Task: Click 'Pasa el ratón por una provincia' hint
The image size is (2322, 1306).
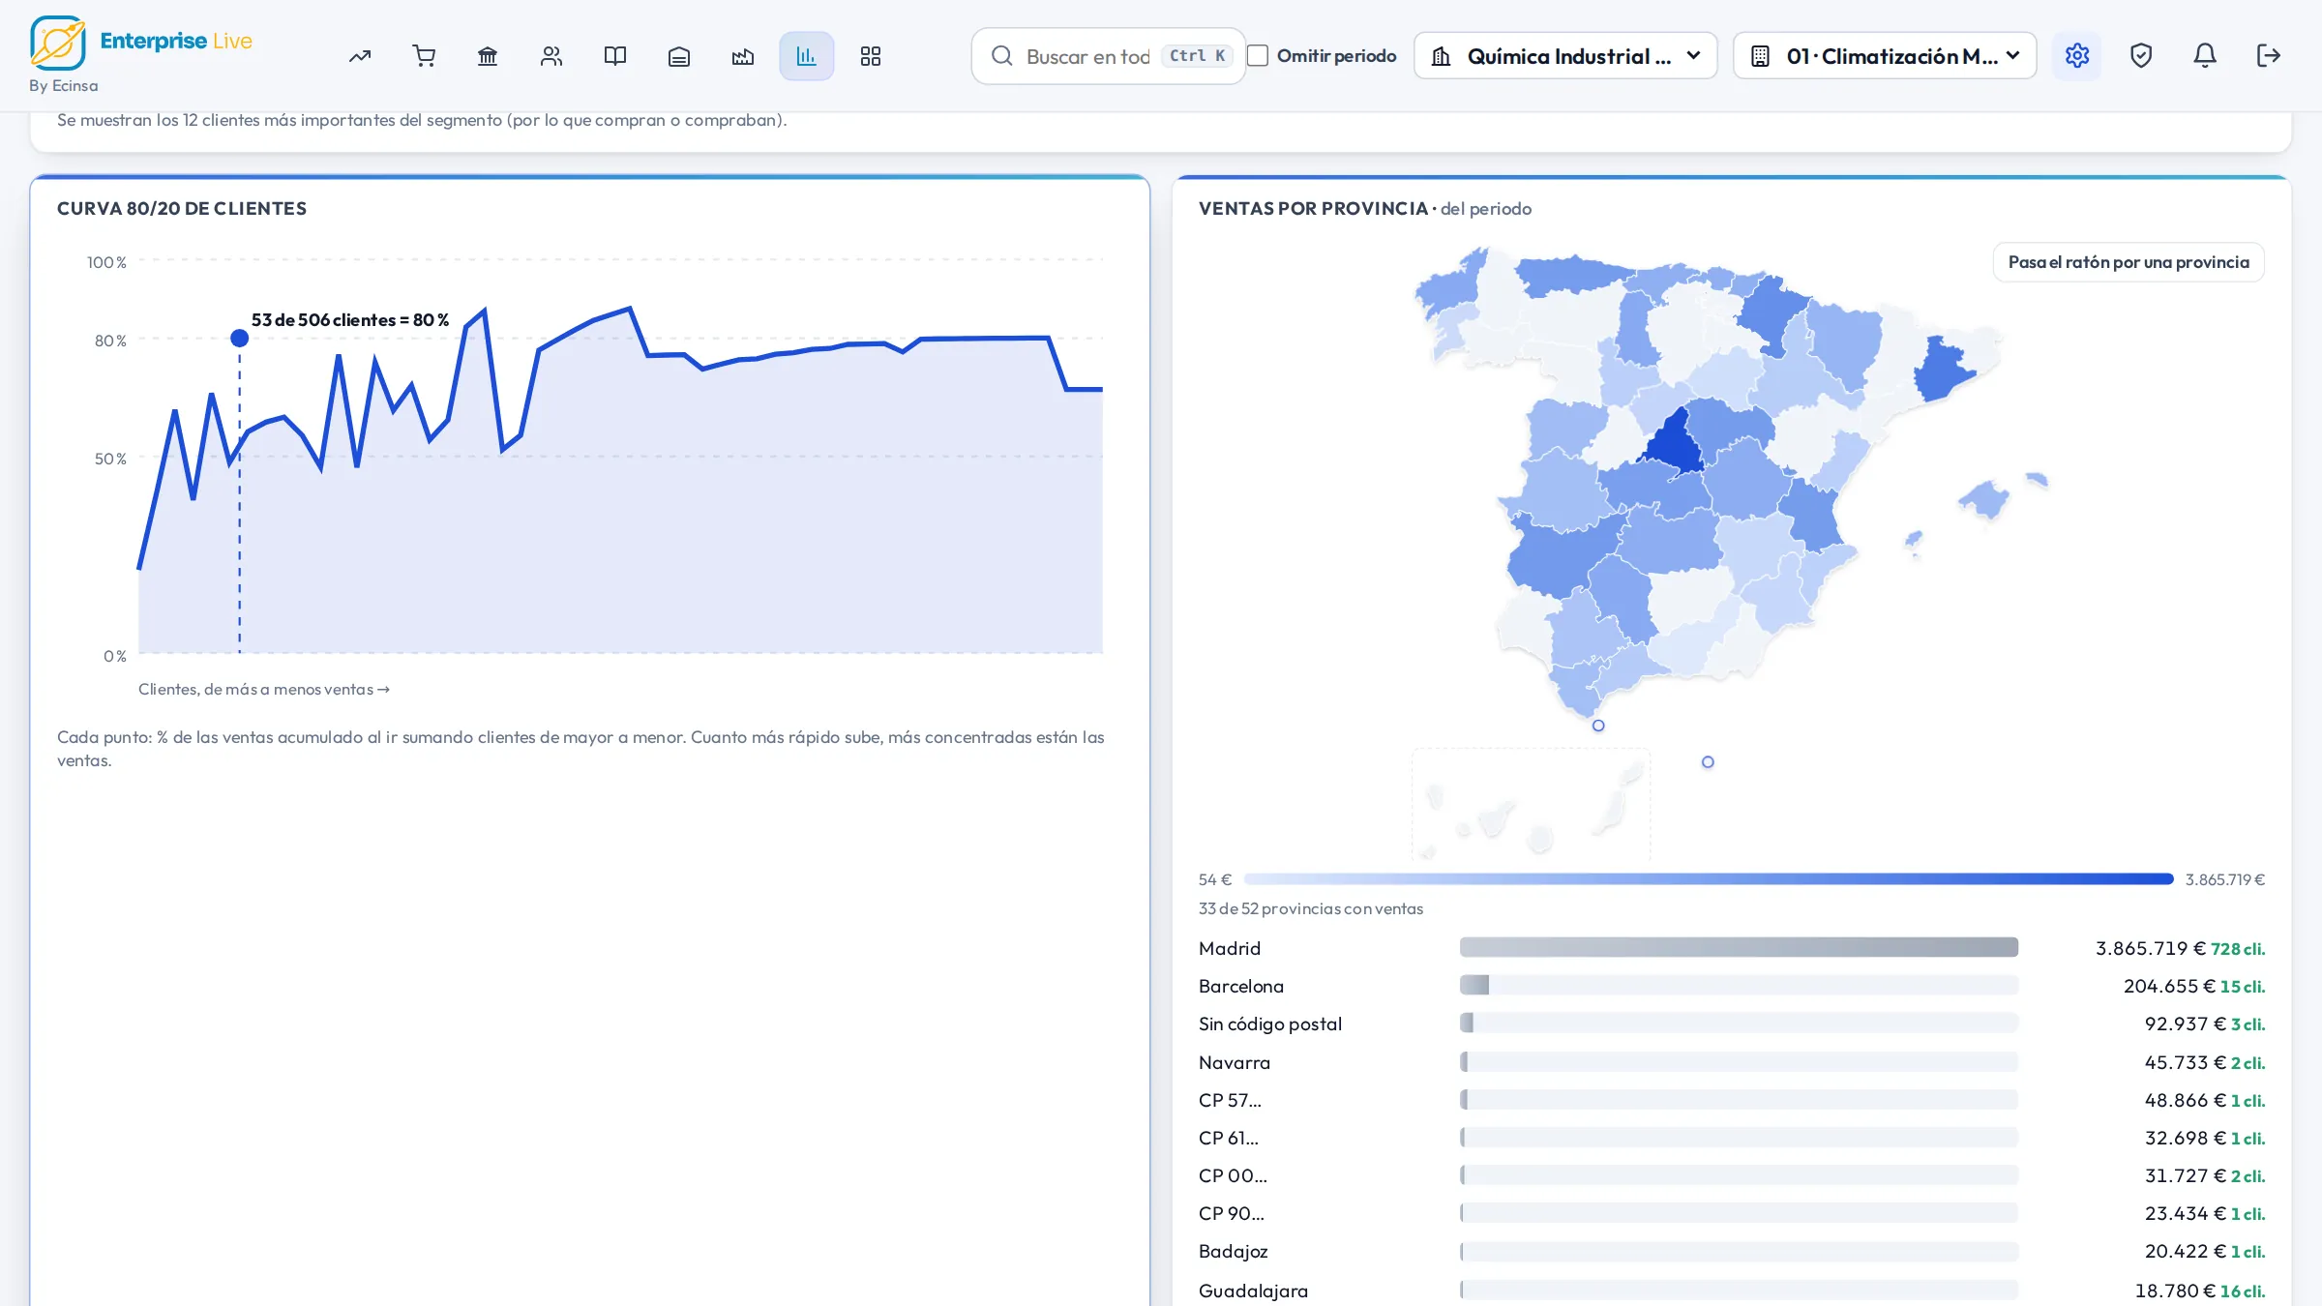Action: click(x=2128, y=262)
